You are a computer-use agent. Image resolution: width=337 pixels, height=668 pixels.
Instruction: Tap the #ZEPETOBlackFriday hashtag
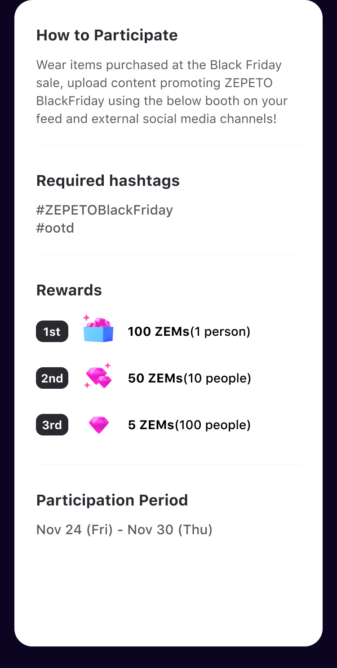point(105,210)
